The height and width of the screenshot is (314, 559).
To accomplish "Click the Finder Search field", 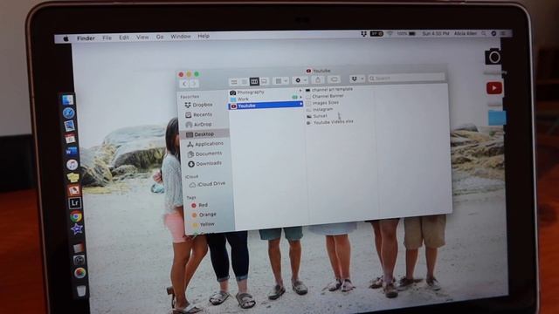I will point(407,78).
